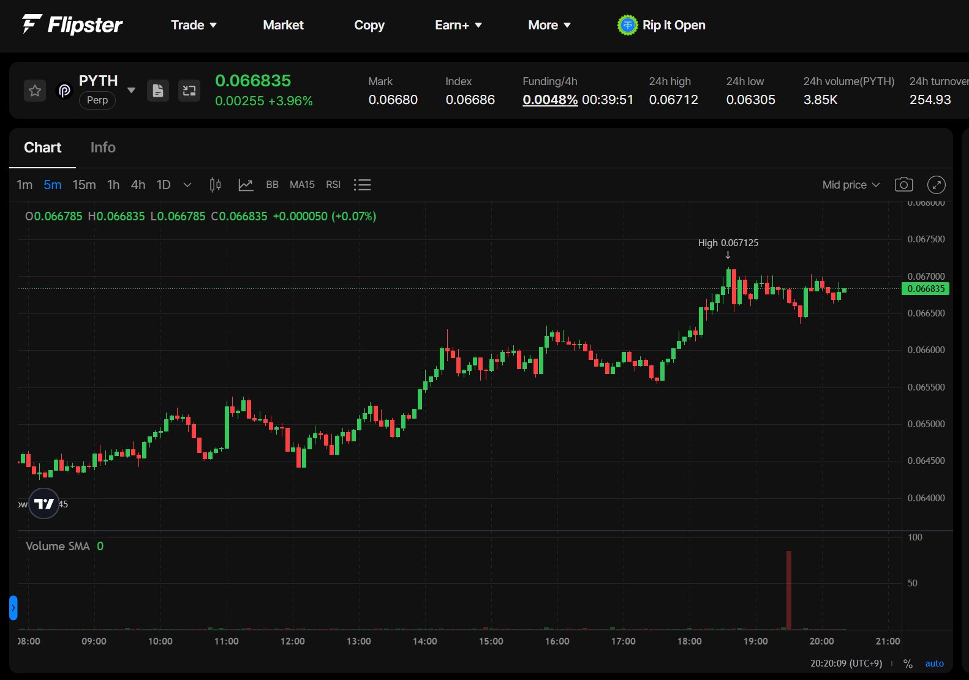
Task: Expand more timeframe options chevron
Action: 187,185
